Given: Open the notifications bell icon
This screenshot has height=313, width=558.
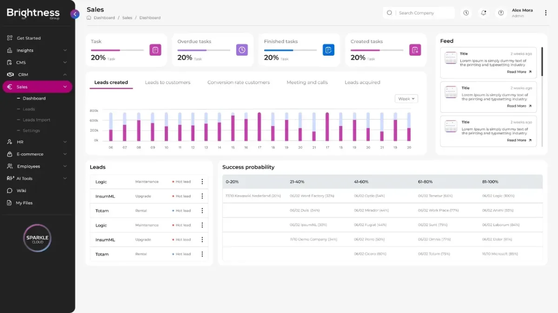Looking at the screenshot, I should [x=484, y=13].
